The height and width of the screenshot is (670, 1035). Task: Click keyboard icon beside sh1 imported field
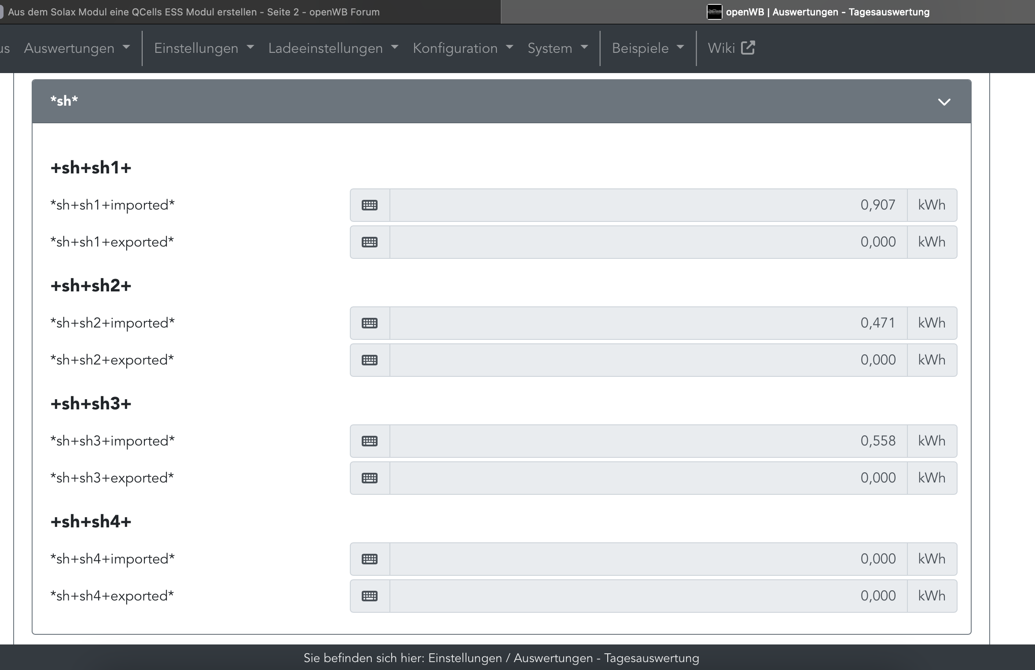tap(370, 205)
